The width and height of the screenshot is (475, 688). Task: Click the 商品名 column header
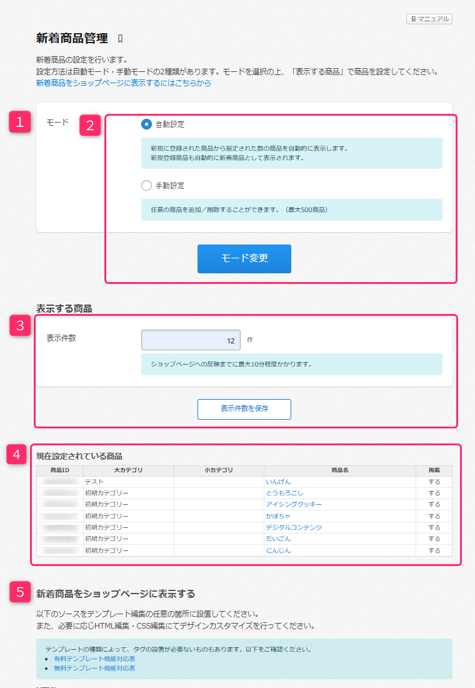coord(340,470)
